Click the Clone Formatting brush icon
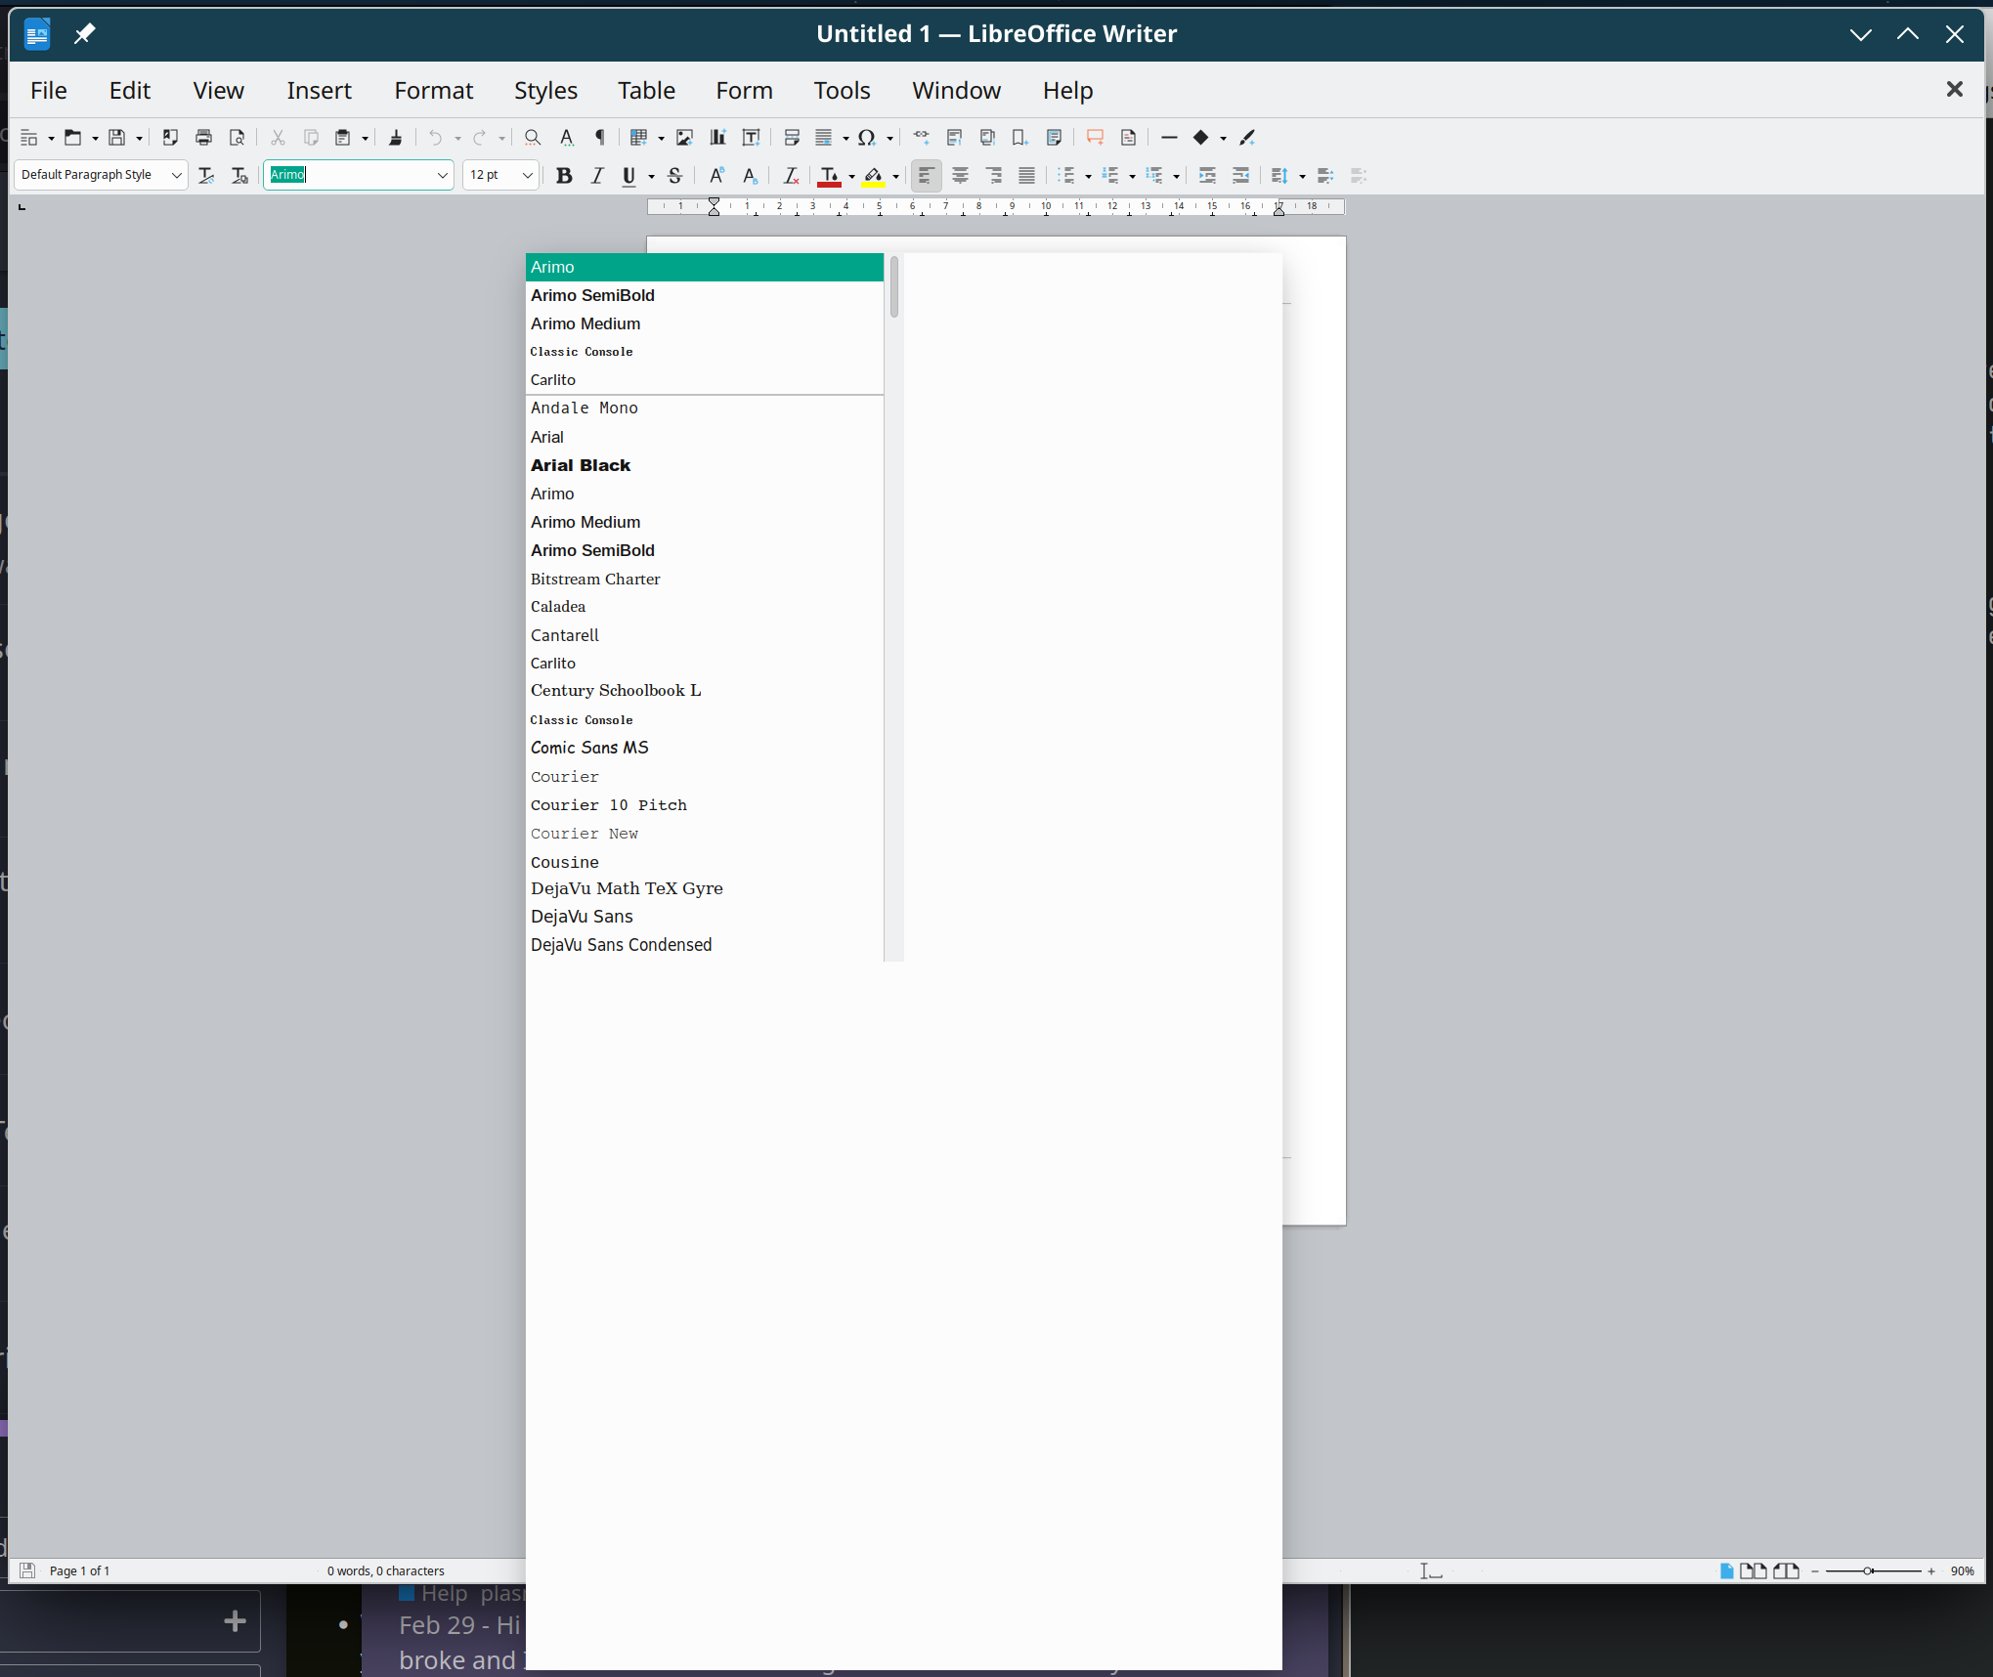This screenshot has height=1677, width=1993. coord(396,138)
